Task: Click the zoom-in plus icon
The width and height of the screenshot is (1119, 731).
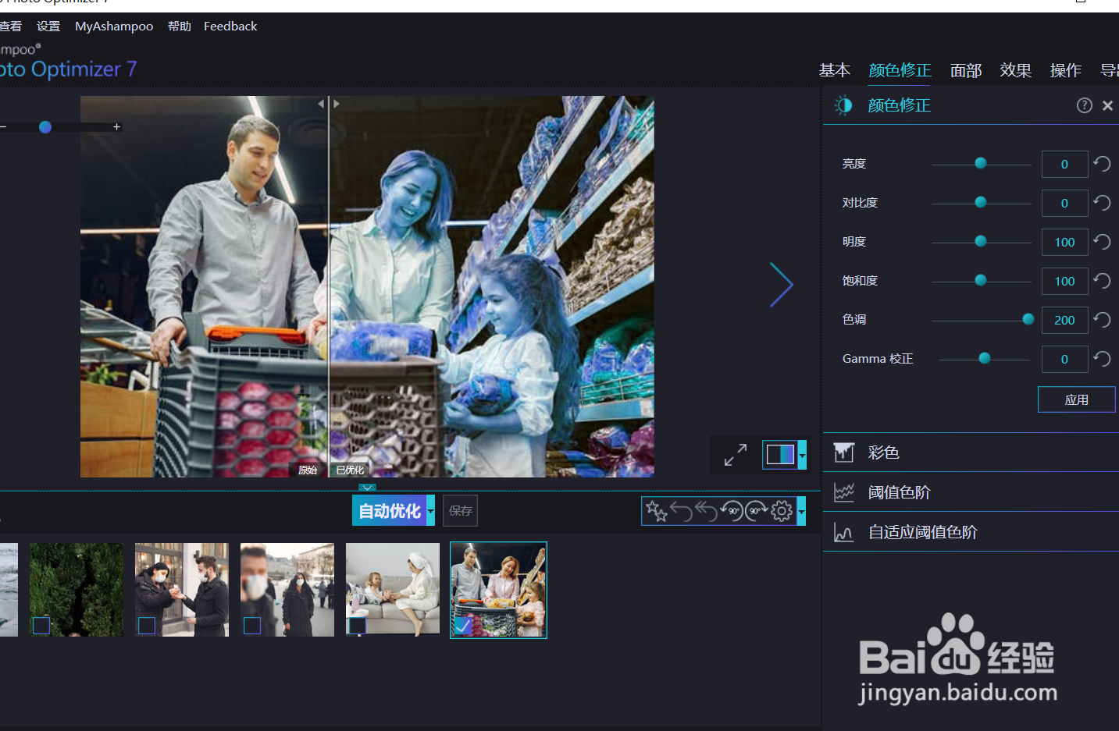Action: click(x=116, y=126)
